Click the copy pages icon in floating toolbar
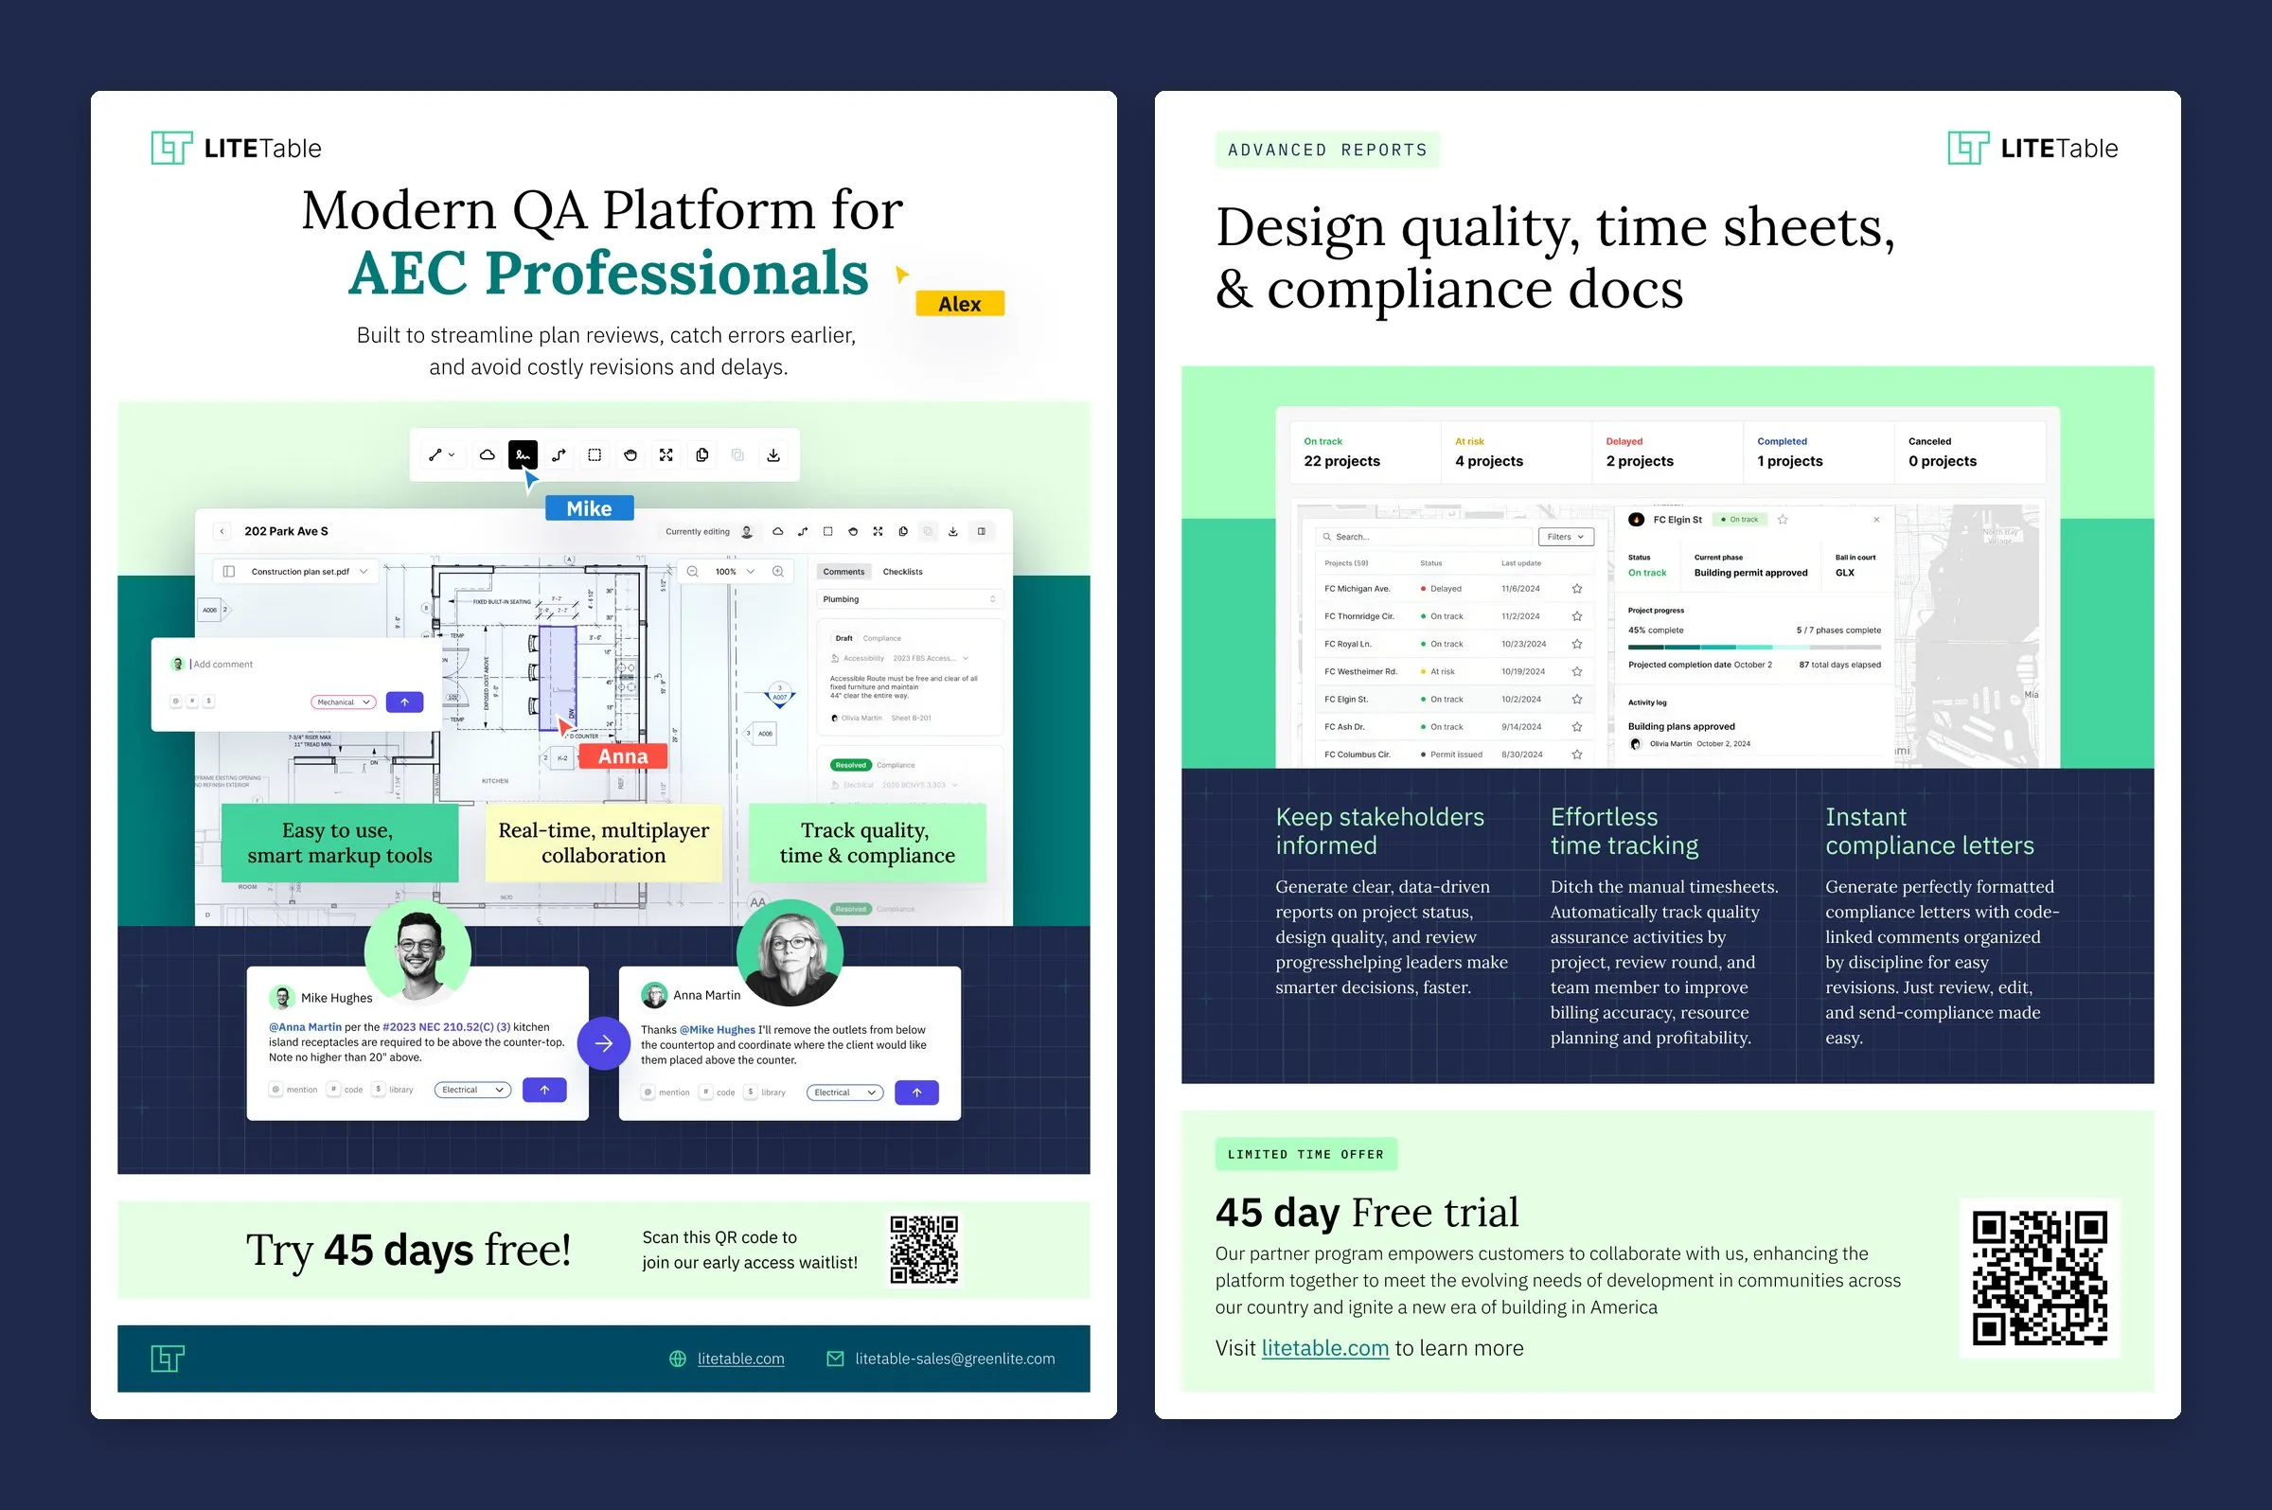Image resolution: width=2272 pixels, height=1510 pixels. point(701,454)
